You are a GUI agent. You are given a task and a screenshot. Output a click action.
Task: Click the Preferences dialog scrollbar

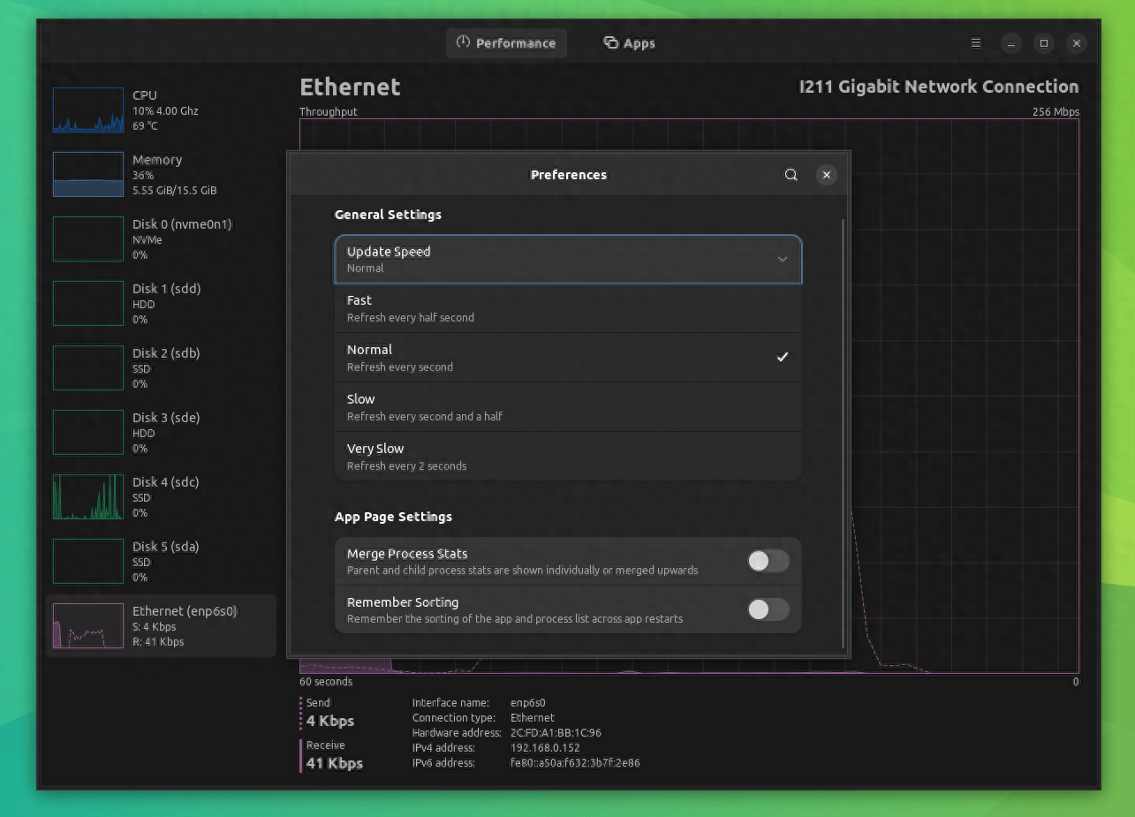click(844, 433)
